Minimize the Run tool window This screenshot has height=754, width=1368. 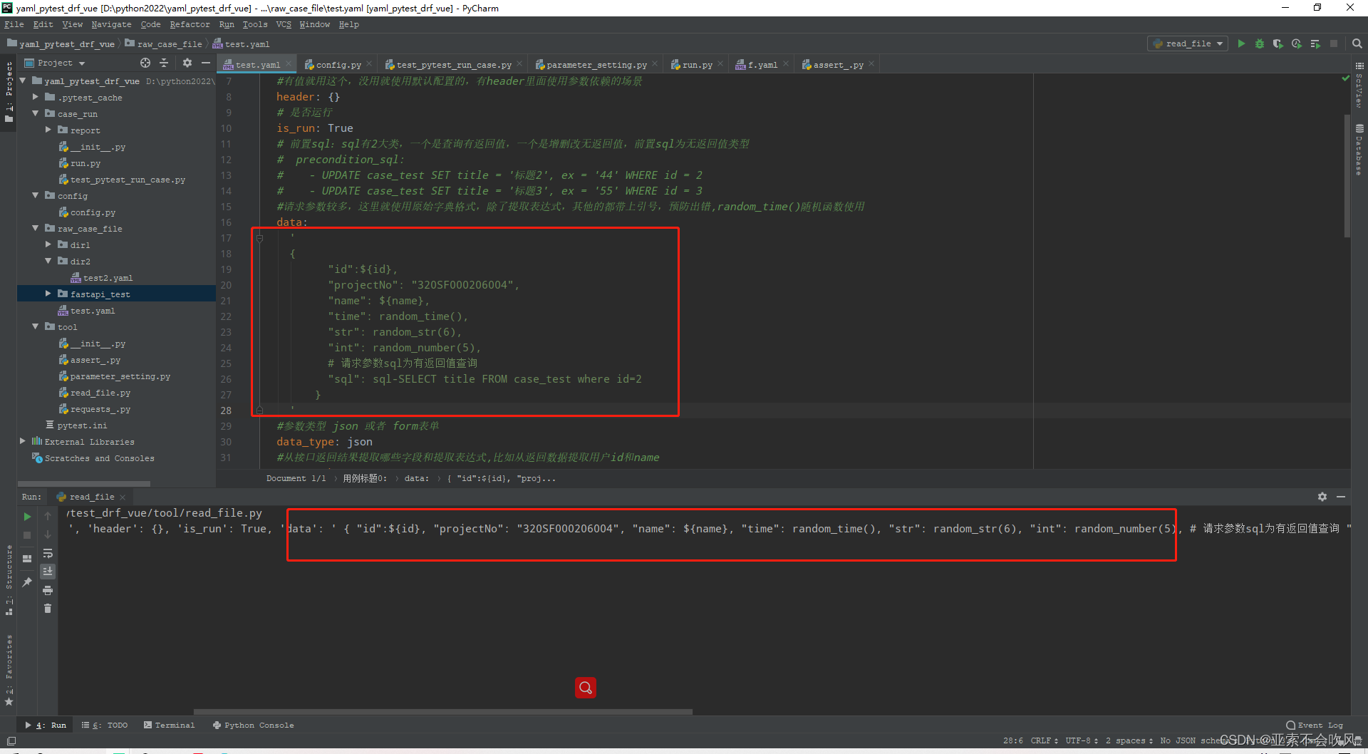pyautogui.click(x=1341, y=497)
